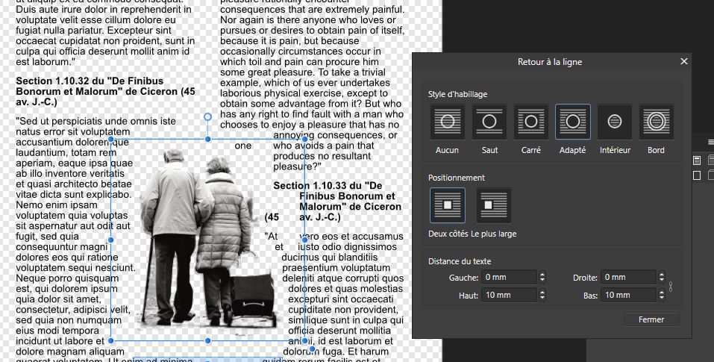Select the Adapté wrap style icon
Viewport: 714px width, 362px height.
point(573,122)
